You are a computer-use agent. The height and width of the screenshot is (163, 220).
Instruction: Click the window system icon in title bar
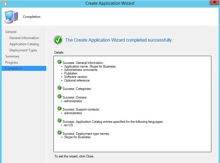[4, 3]
